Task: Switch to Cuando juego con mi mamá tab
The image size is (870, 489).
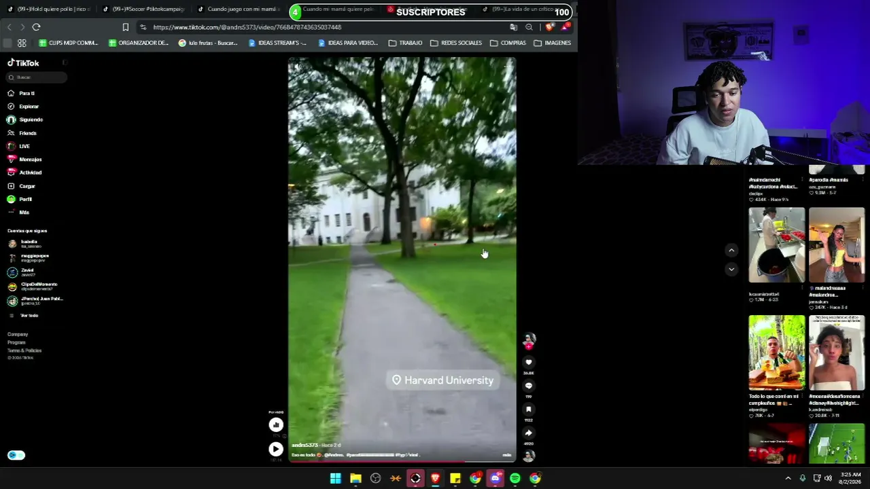Action: (x=239, y=10)
